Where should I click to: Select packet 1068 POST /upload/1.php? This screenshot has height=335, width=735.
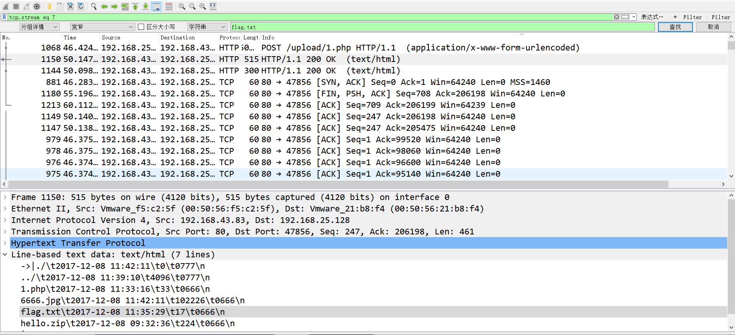click(x=364, y=48)
